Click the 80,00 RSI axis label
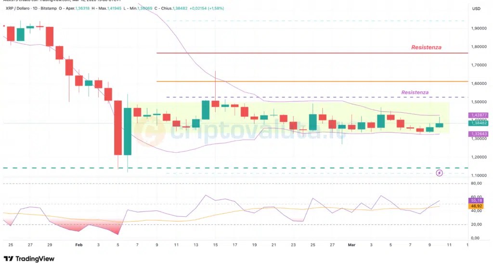The image size is (493, 263). pyautogui.click(x=476, y=184)
